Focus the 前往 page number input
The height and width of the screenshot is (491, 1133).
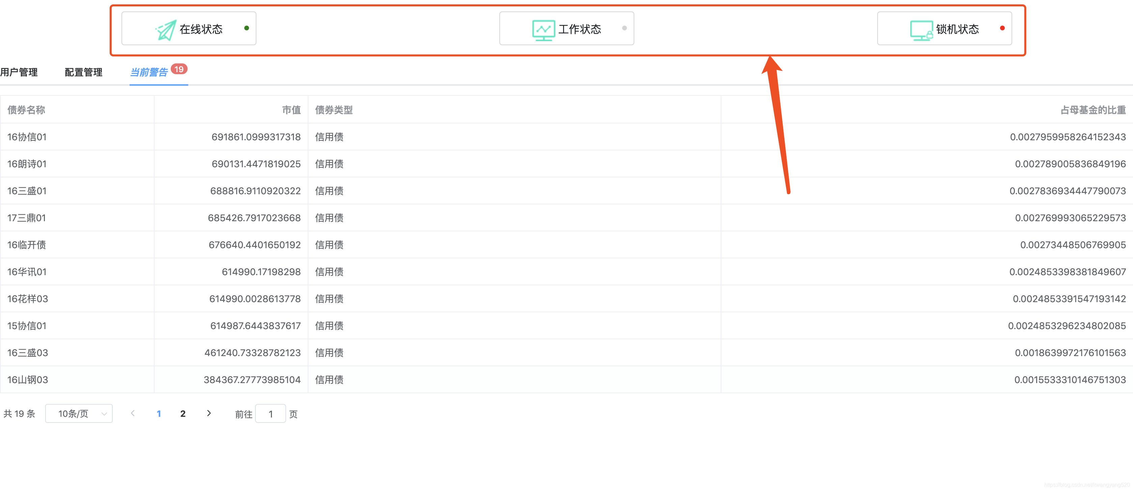coord(271,414)
